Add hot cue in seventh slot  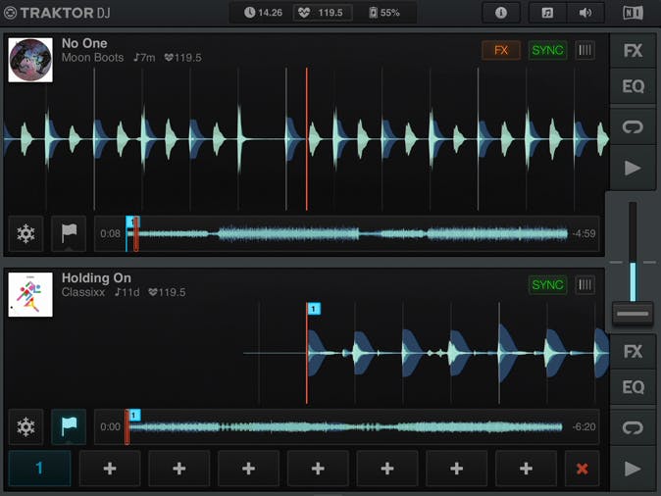[x=457, y=469]
